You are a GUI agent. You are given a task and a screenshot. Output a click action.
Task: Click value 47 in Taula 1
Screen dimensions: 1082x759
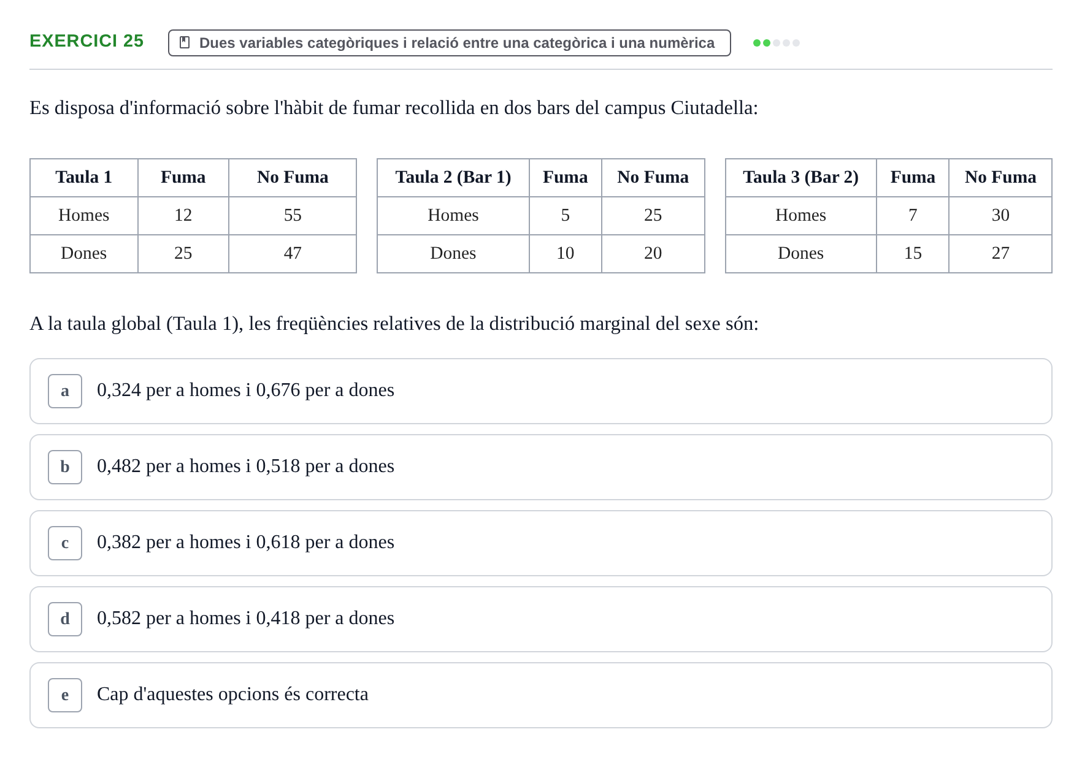pos(293,253)
